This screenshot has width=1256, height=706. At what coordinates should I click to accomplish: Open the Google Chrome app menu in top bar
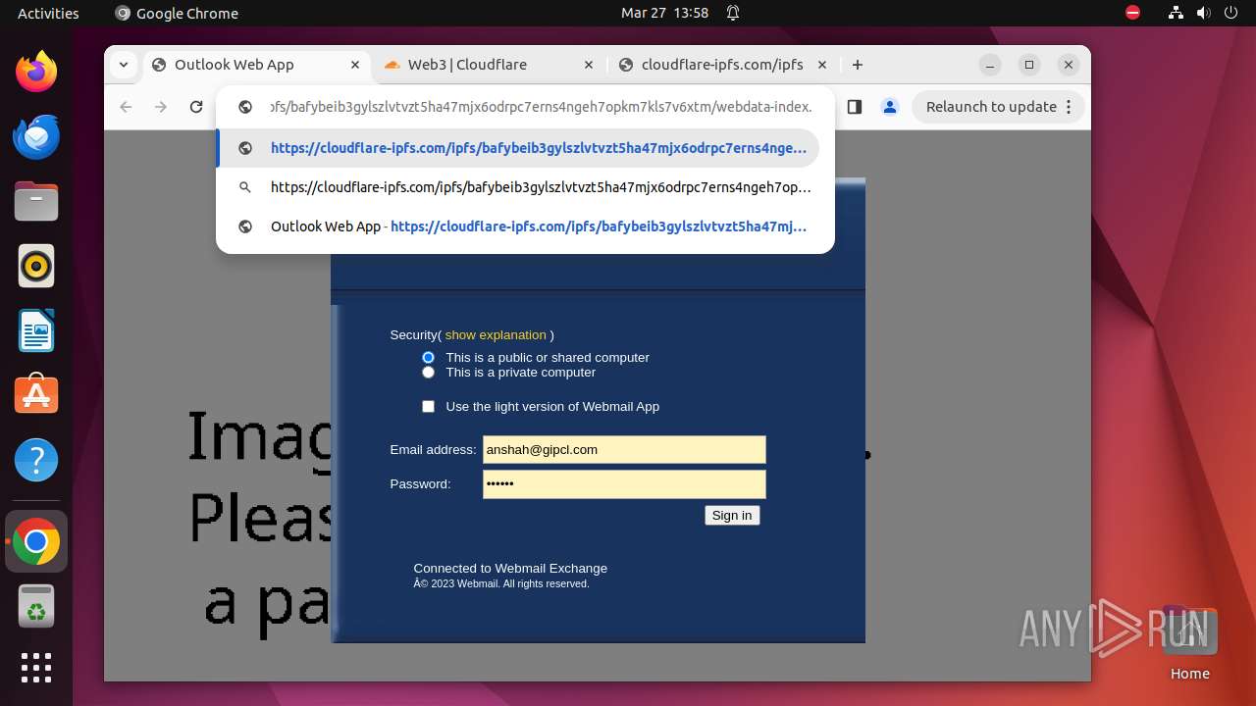pos(177,13)
